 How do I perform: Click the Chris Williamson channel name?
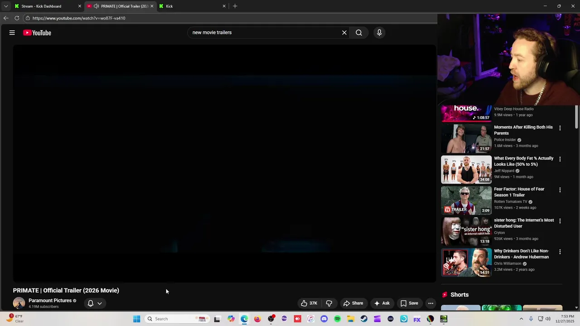coord(507,264)
